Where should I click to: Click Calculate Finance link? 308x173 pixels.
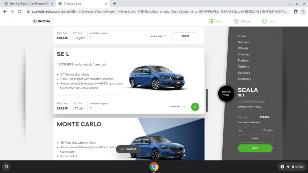point(249,122)
